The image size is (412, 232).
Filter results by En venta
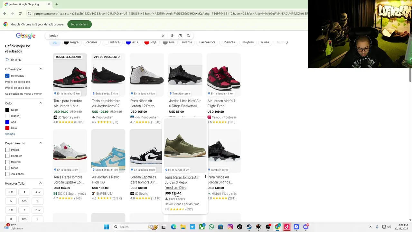(x=14, y=60)
